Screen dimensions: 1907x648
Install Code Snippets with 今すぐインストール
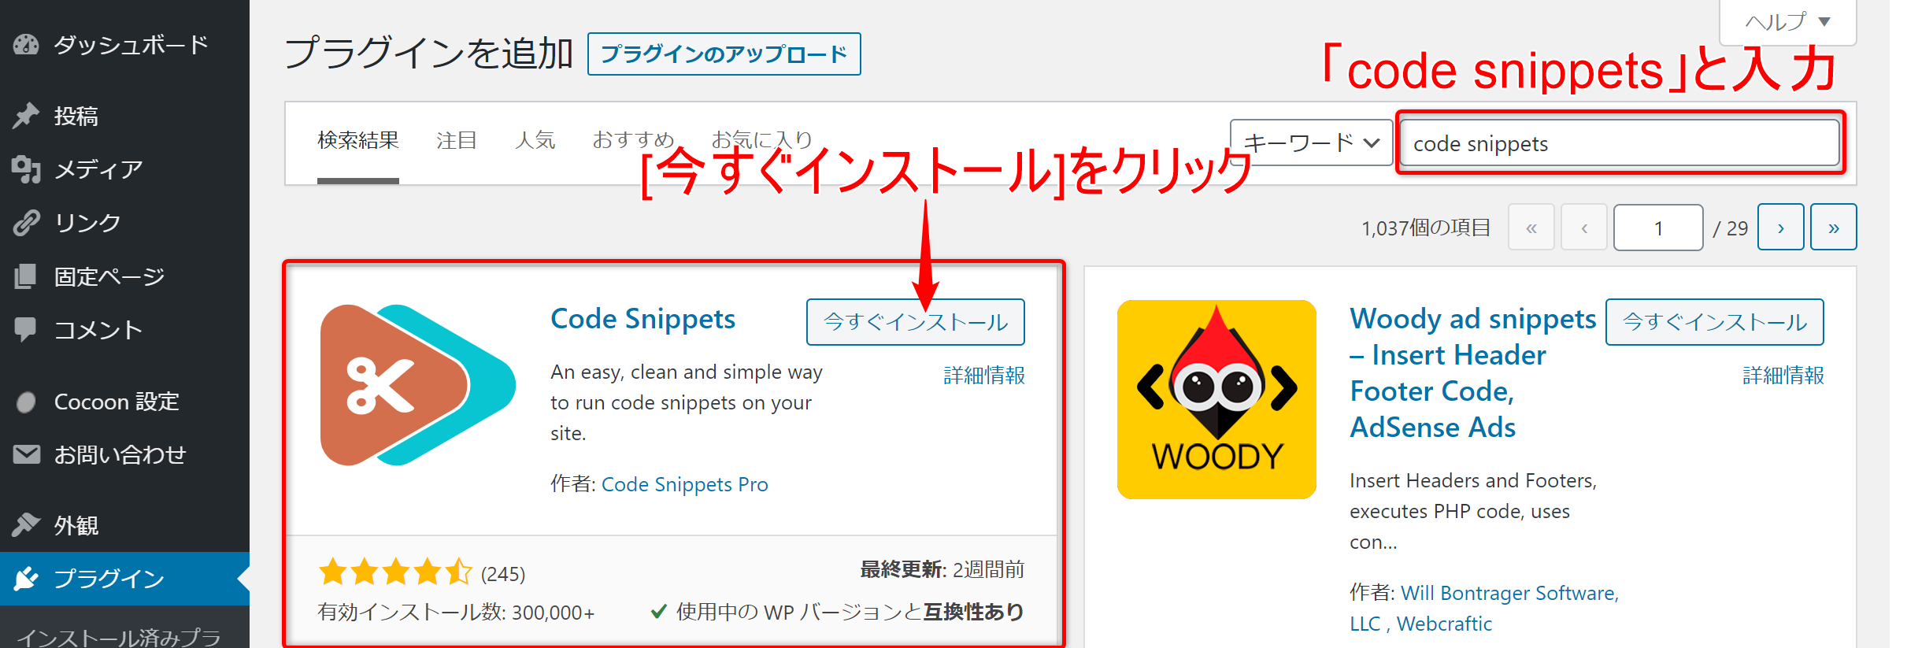(915, 322)
